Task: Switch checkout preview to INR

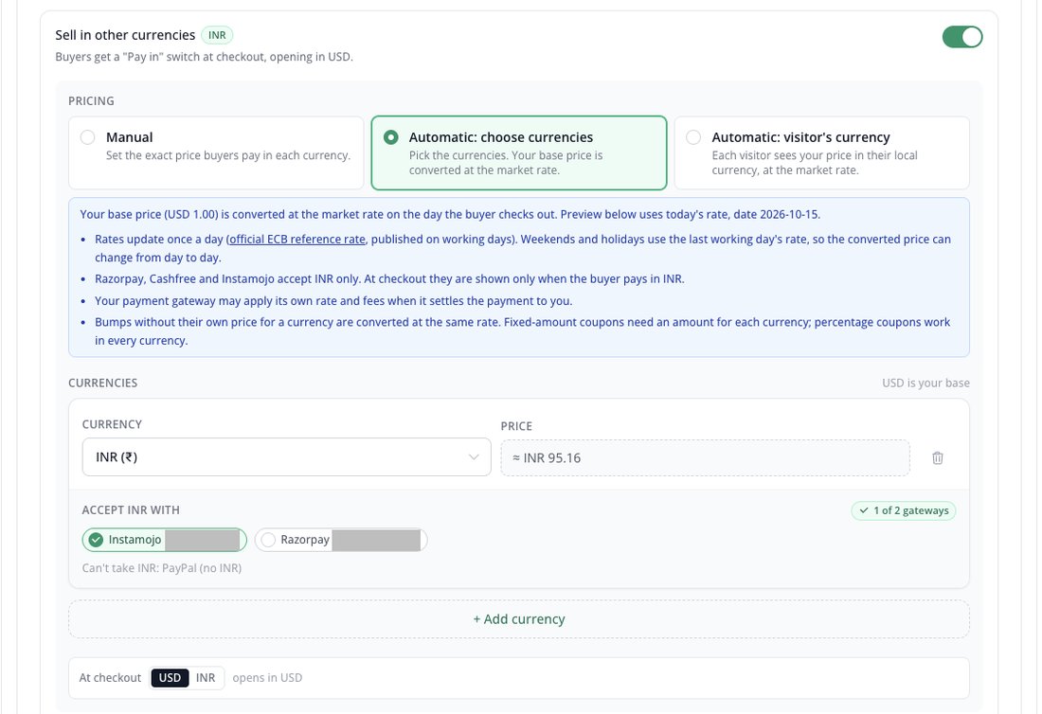Action: pyautogui.click(x=206, y=677)
